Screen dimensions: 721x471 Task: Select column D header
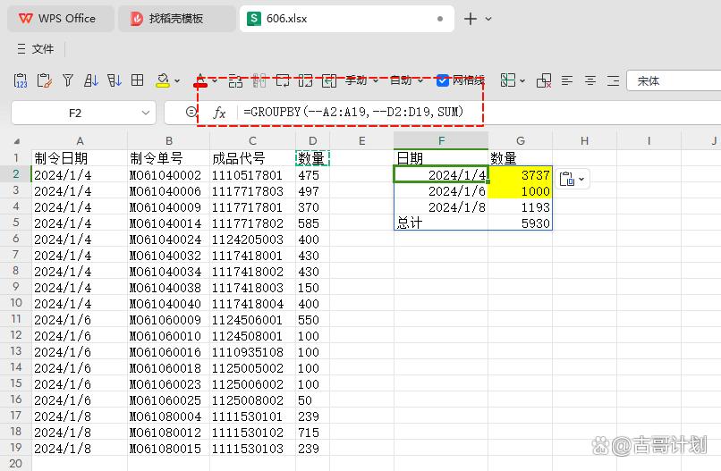point(312,140)
